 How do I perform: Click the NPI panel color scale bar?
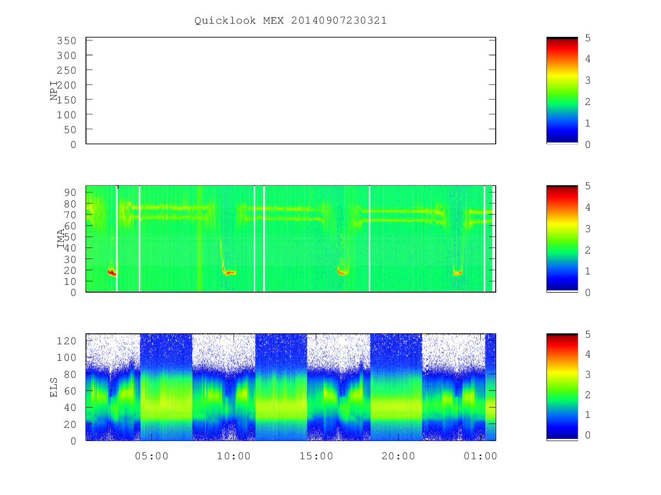(562, 90)
